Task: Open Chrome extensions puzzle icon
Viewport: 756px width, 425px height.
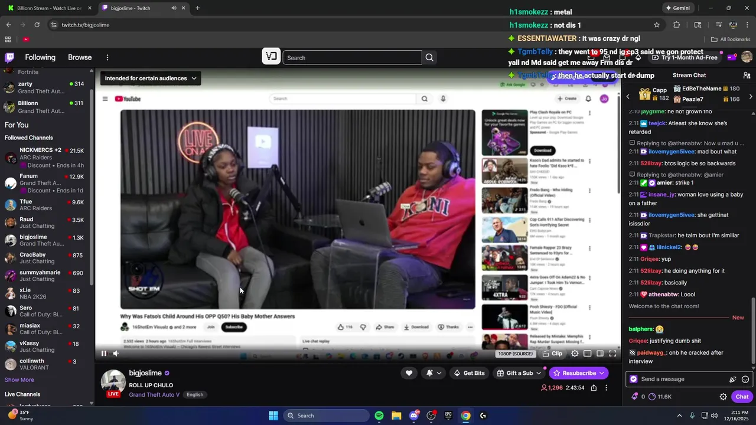Action: (x=677, y=25)
